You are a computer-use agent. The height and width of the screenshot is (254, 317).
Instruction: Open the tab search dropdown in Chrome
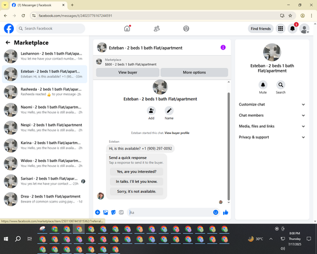[5, 5]
